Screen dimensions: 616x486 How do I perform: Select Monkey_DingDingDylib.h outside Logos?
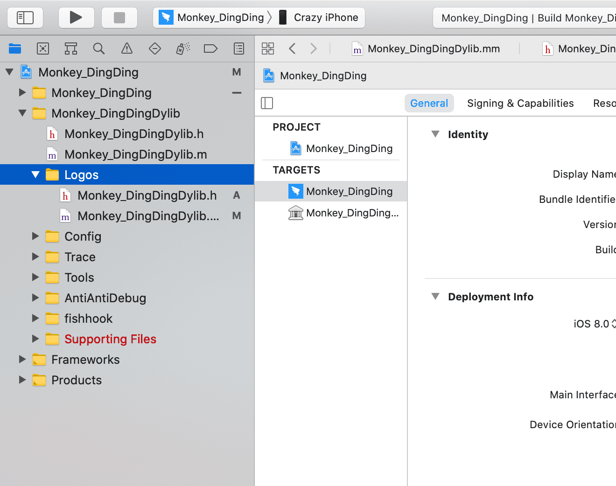coord(127,134)
